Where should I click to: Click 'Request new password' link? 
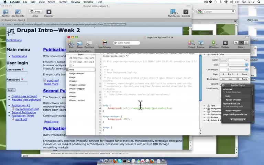pyautogui.click(x=26, y=99)
